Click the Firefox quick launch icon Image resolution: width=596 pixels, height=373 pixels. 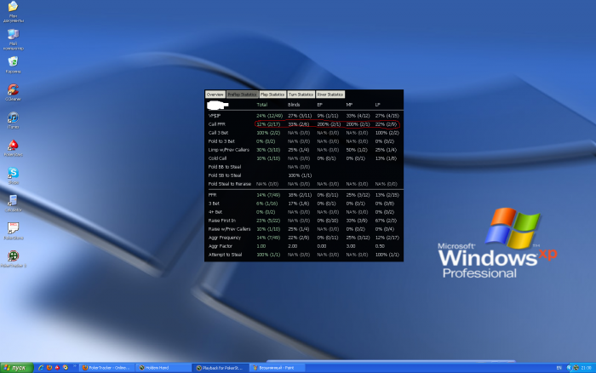coord(49,368)
